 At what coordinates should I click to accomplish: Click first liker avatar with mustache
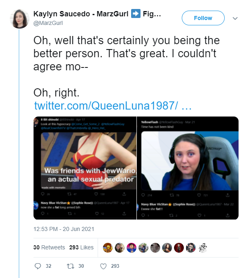click(108, 248)
